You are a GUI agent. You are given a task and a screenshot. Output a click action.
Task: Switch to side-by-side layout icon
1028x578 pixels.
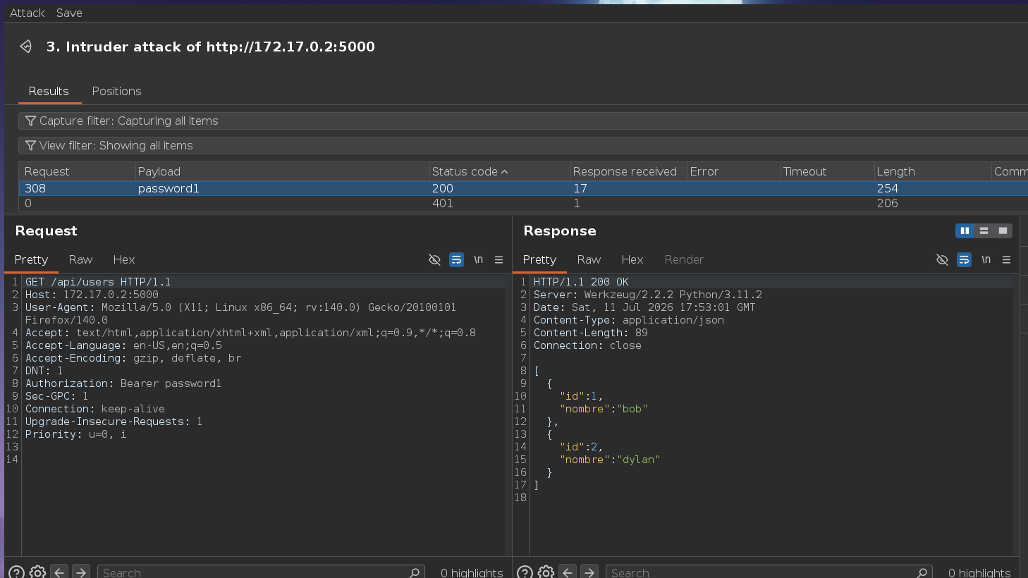(x=965, y=230)
